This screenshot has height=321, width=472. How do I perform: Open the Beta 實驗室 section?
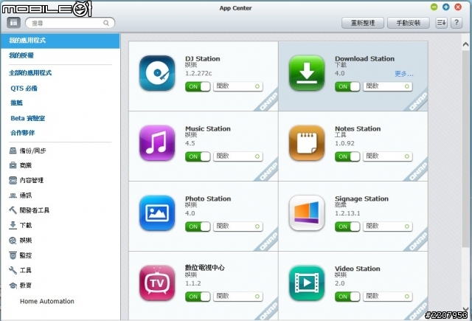pyautogui.click(x=28, y=118)
